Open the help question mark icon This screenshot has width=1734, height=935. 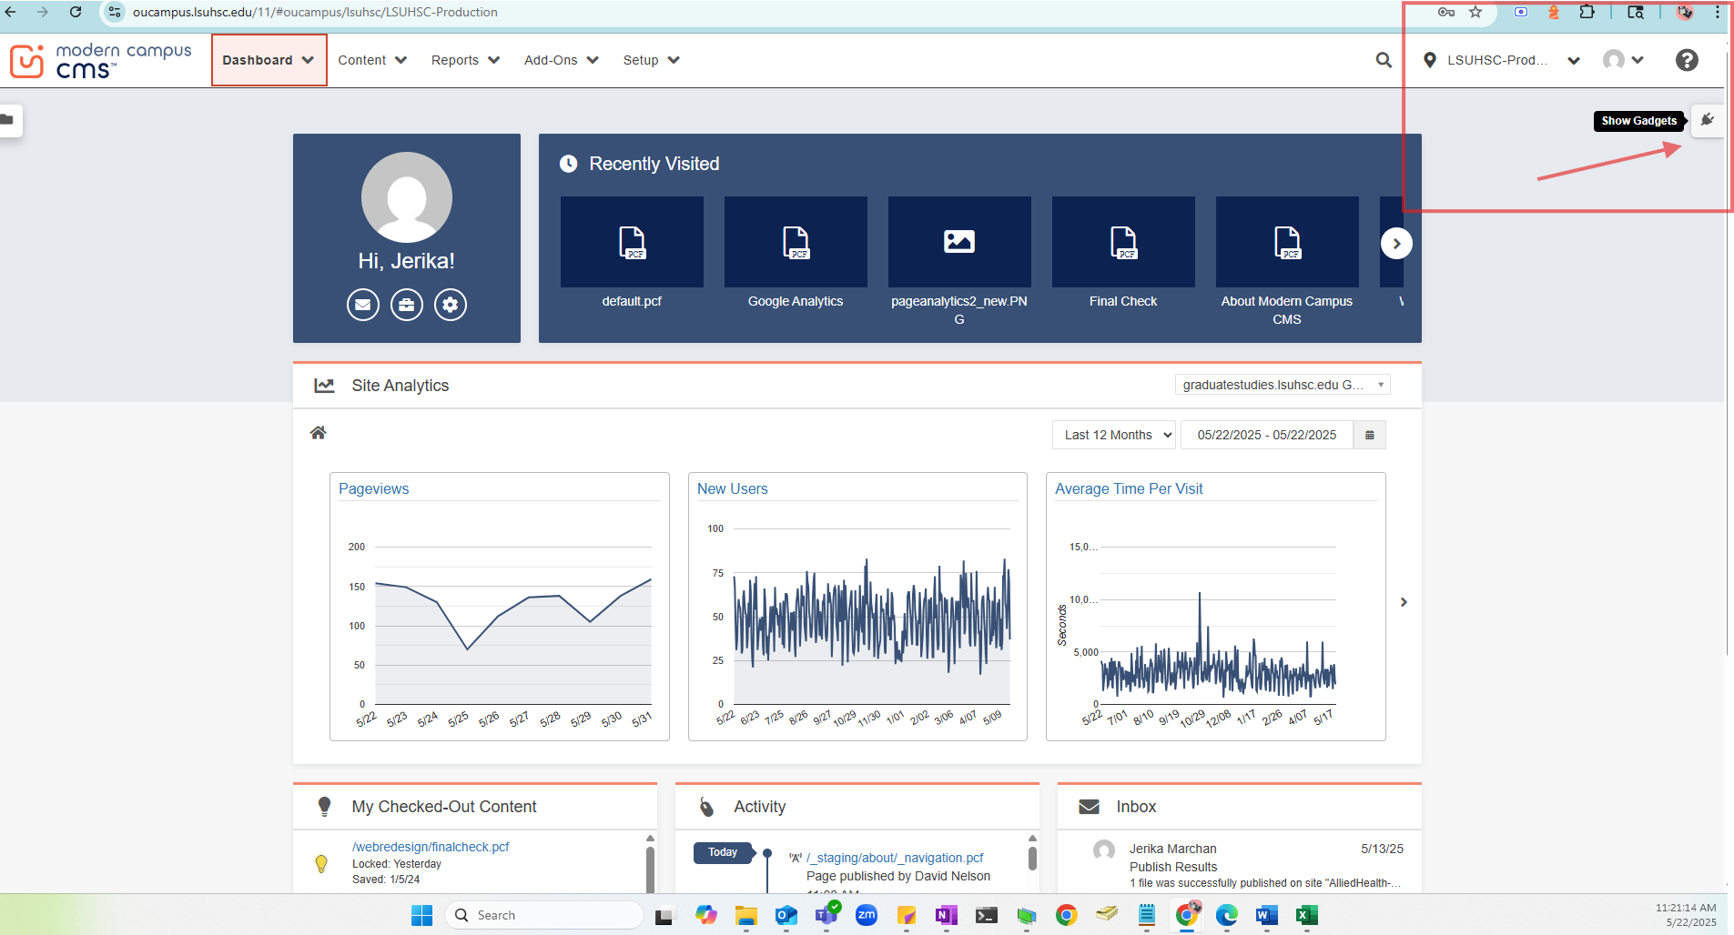tap(1687, 60)
